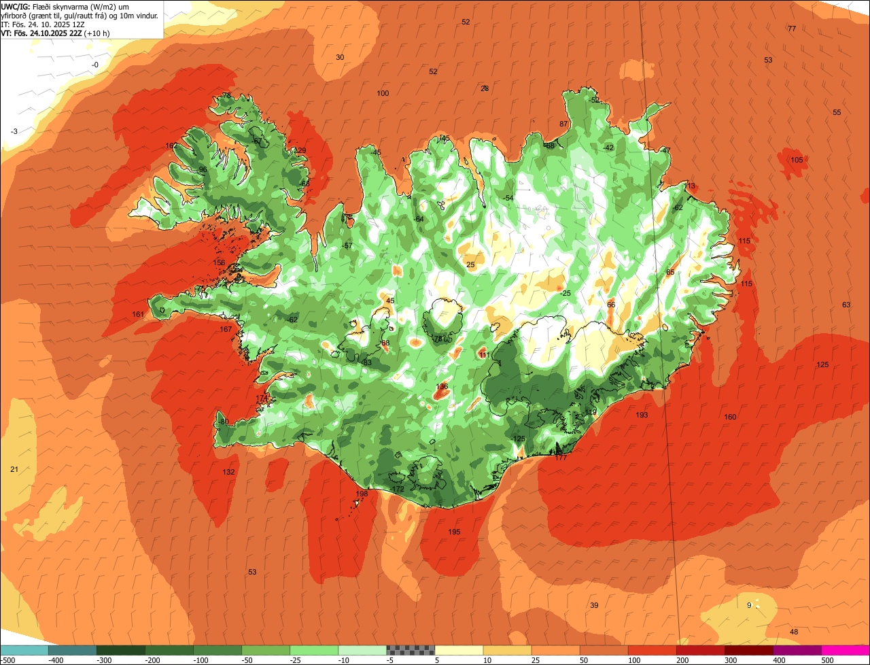Click the map value '77' in the far northeast
The height and width of the screenshot is (665, 870).
[x=792, y=29]
